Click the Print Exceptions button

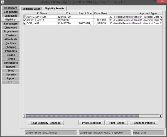pos(92,123)
